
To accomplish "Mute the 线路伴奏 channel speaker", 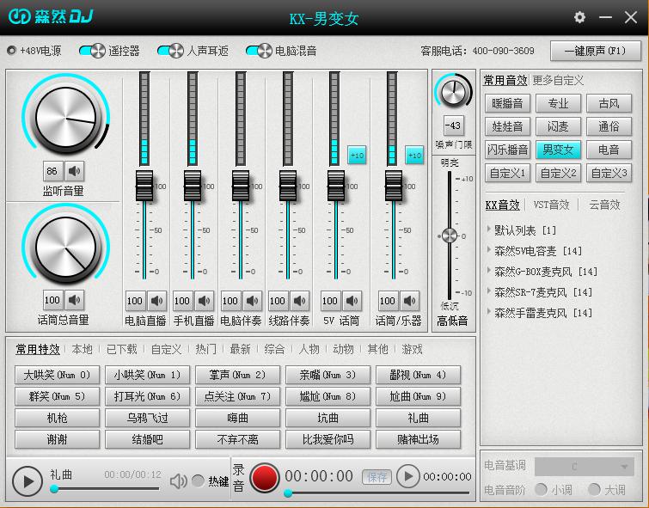I will [x=300, y=301].
